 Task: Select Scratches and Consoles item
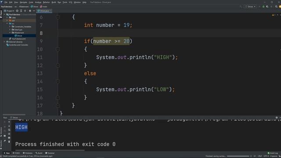pos(17,45)
